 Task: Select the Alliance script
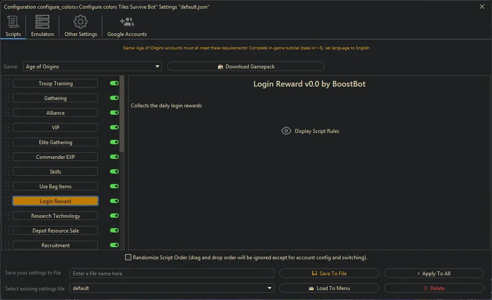[55, 113]
